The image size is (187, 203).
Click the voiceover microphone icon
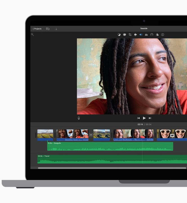pyautogui.click(x=79, y=118)
